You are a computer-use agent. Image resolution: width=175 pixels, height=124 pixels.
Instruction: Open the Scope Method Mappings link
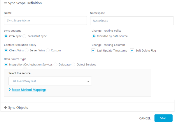pos(29,90)
